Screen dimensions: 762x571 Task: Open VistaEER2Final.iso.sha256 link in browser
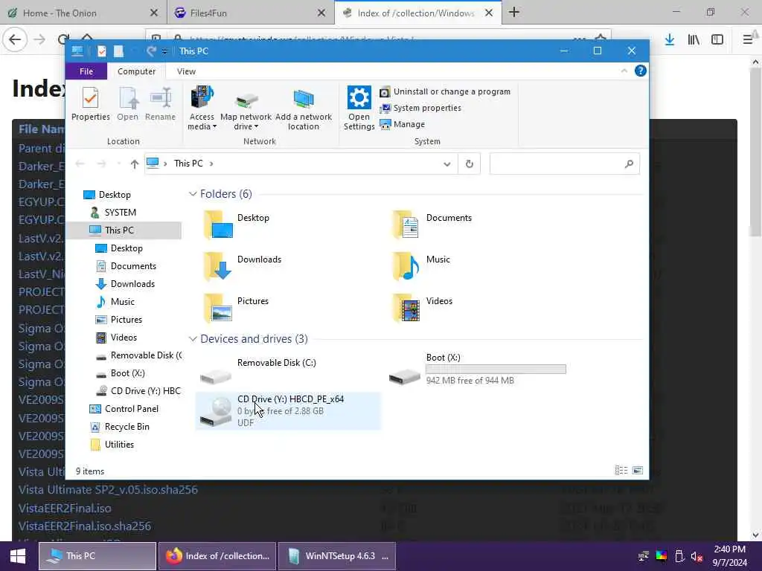[x=85, y=526]
